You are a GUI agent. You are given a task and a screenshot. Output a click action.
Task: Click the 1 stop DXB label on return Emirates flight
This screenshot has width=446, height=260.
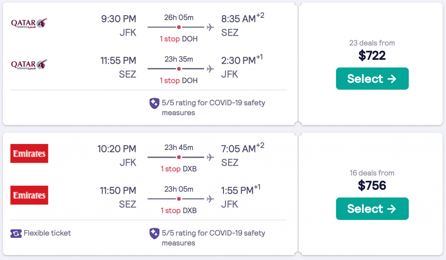click(x=179, y=211)
